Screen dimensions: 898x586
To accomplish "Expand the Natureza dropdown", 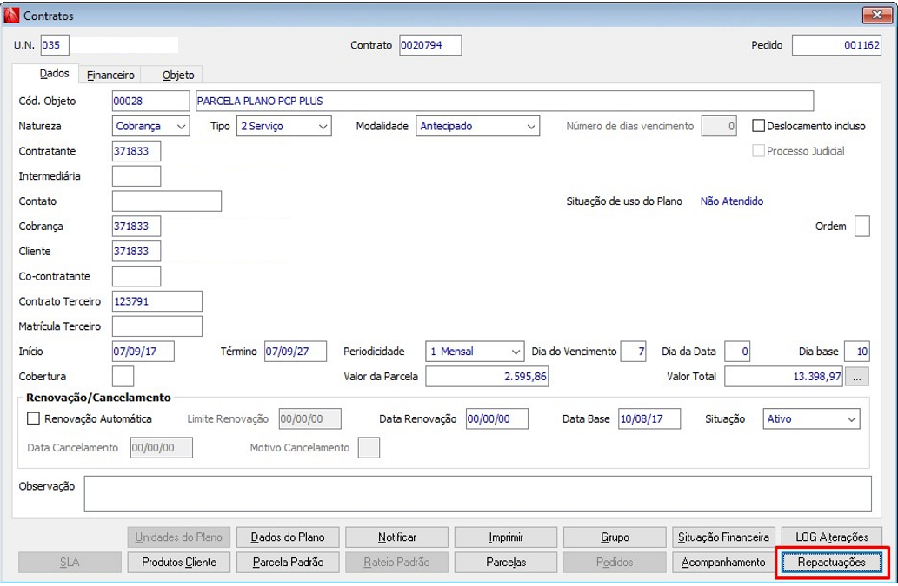I will [x=150, y=127].
